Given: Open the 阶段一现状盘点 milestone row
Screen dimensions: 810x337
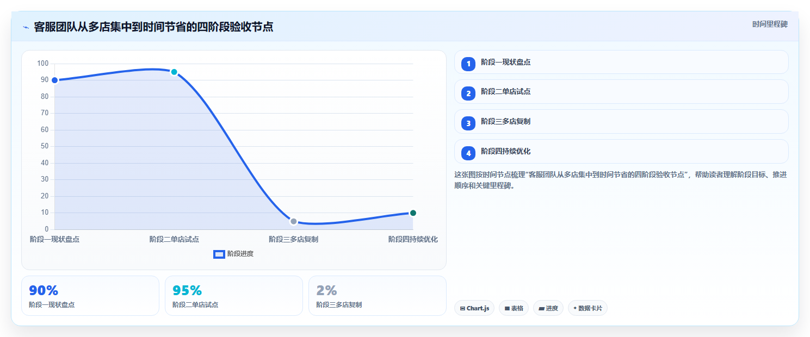Looking at the screenshot, I should coord(621,62).
